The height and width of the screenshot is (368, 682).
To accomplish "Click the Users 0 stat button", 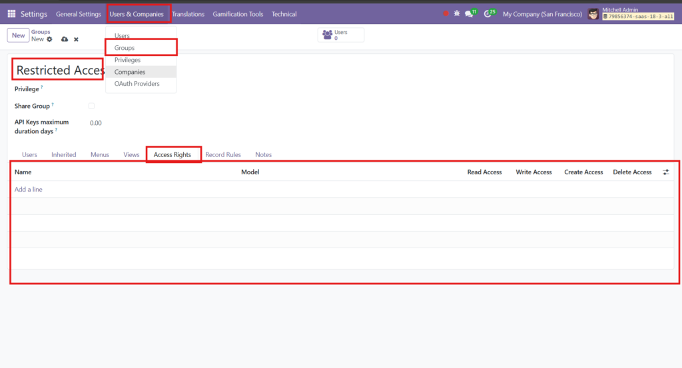I will coord(340,35).
